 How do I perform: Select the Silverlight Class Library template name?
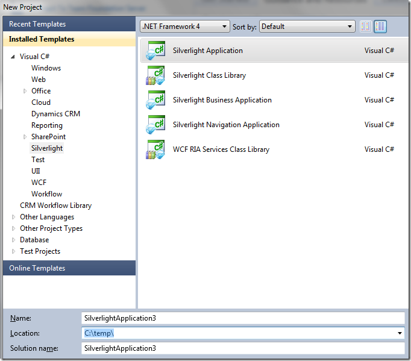(x=209, y=75)
